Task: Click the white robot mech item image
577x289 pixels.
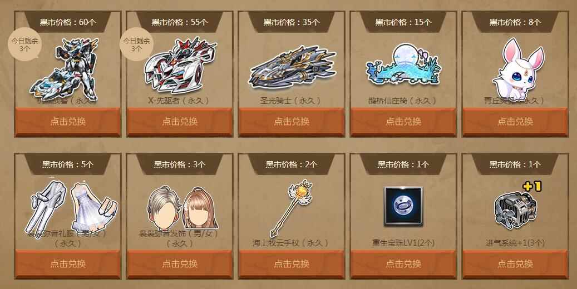Action: tap(65, 69)
